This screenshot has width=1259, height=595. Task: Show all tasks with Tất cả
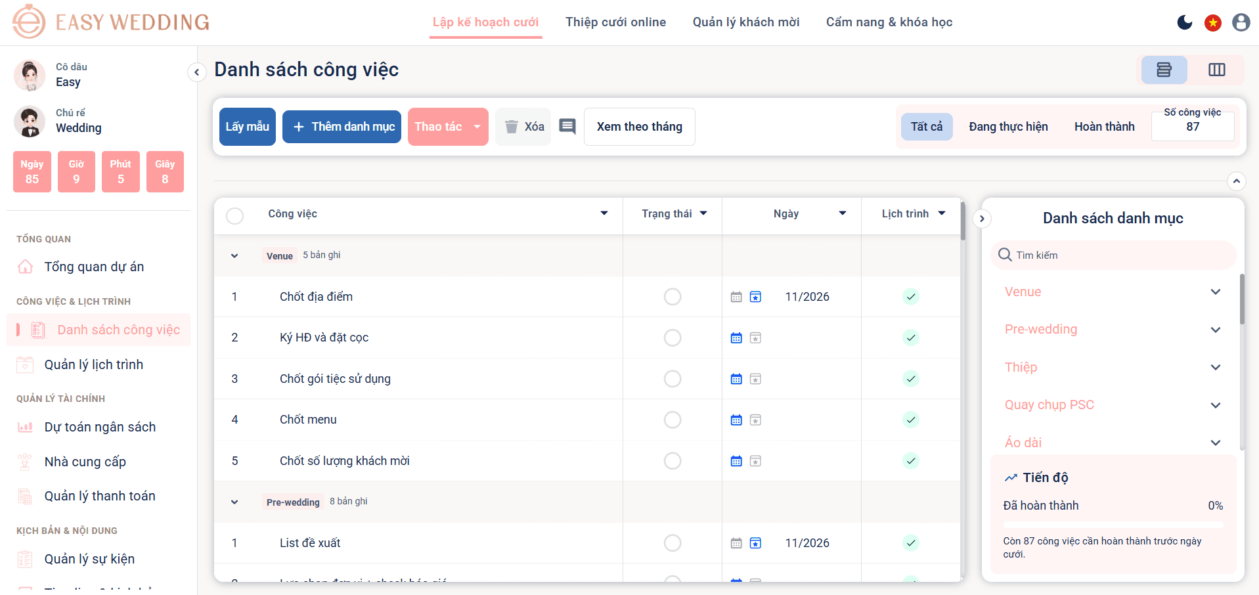pyautogui.click(x=927, y=127)
